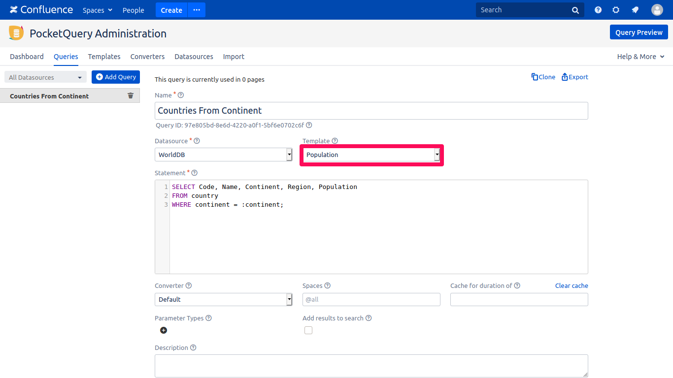
Task: Expand the All Datasources filter dropdown
Action: pos(45,77)
